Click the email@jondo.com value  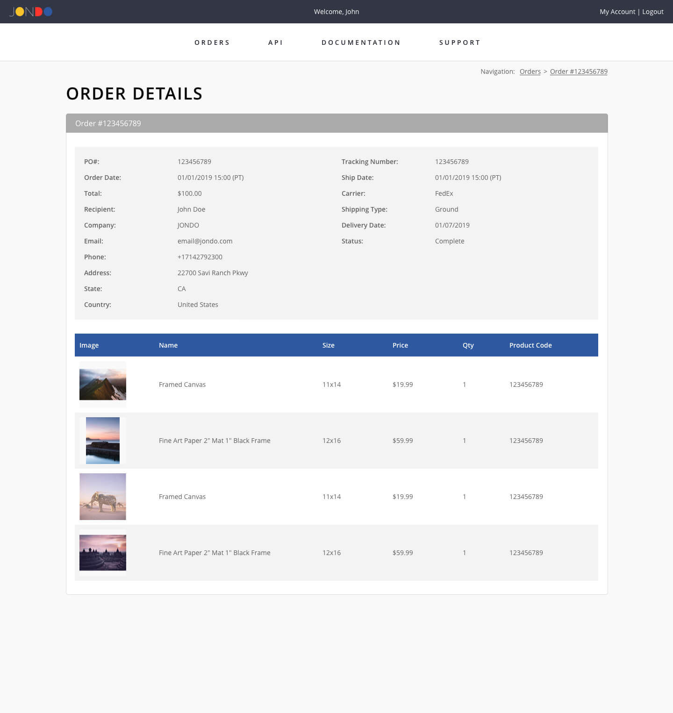[205, 241]
